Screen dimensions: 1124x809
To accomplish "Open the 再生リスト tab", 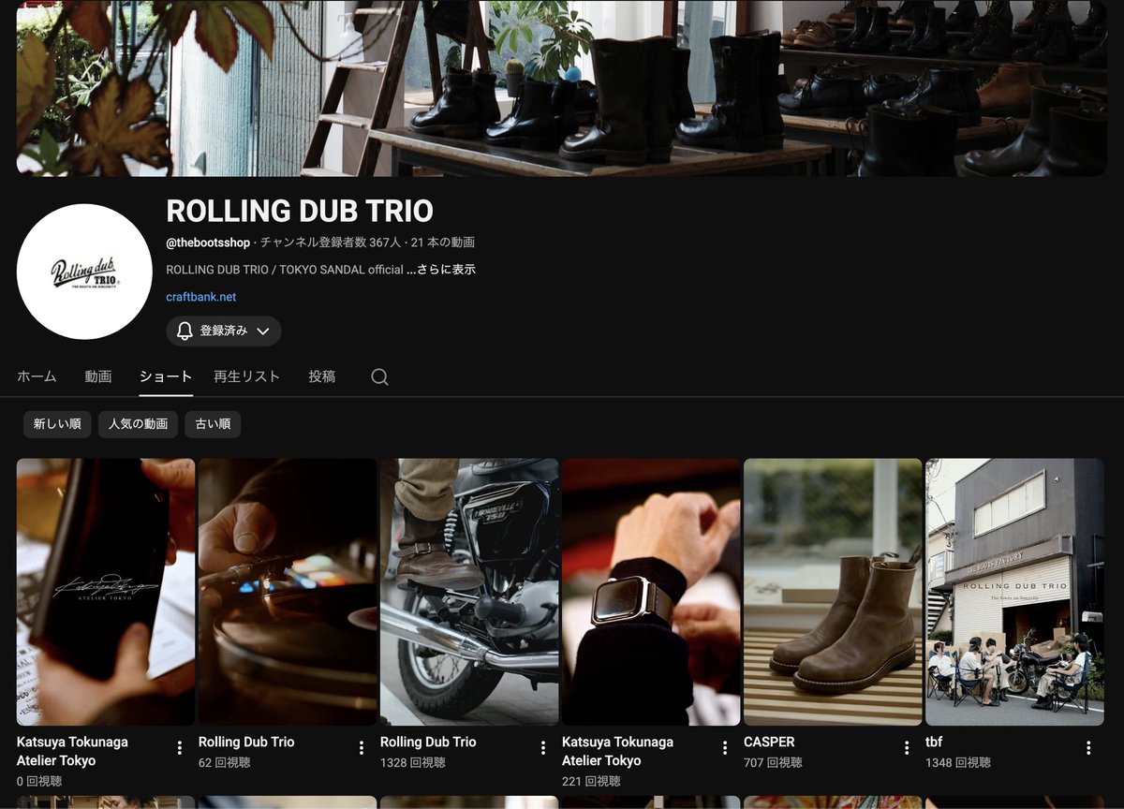I will tap(246, 376).
